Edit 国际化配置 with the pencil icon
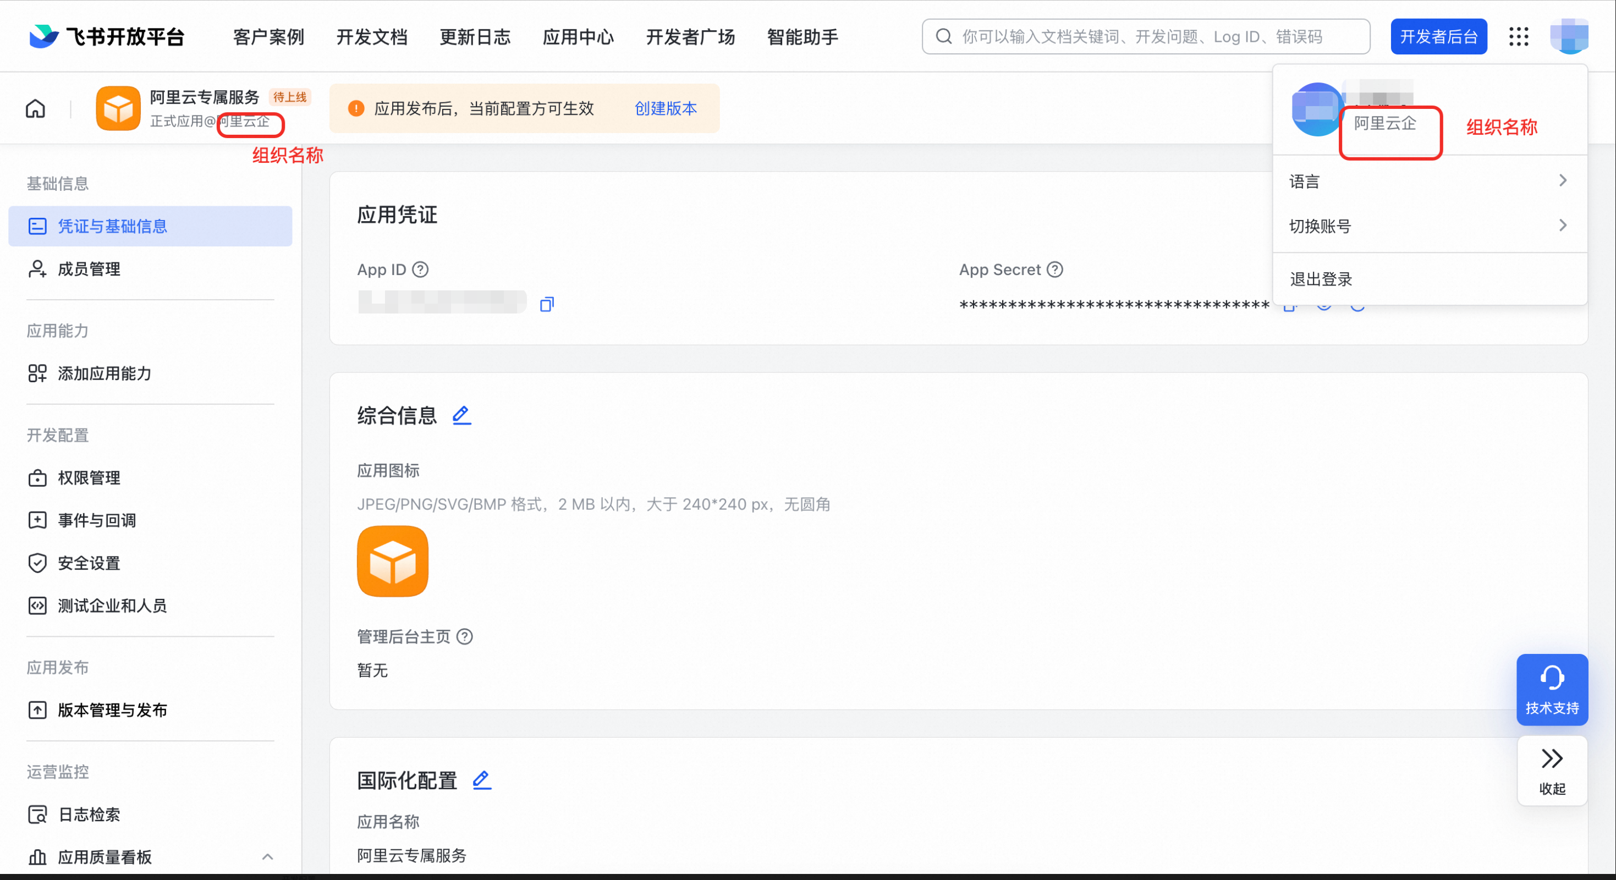The image size is (1616, 880). coord(482,780)
